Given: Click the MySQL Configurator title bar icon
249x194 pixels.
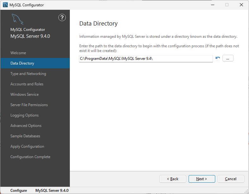Looking at the screenshot, I should 5,5.
